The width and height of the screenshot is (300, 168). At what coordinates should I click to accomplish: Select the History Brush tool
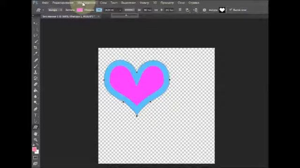(x=36, y=78)
